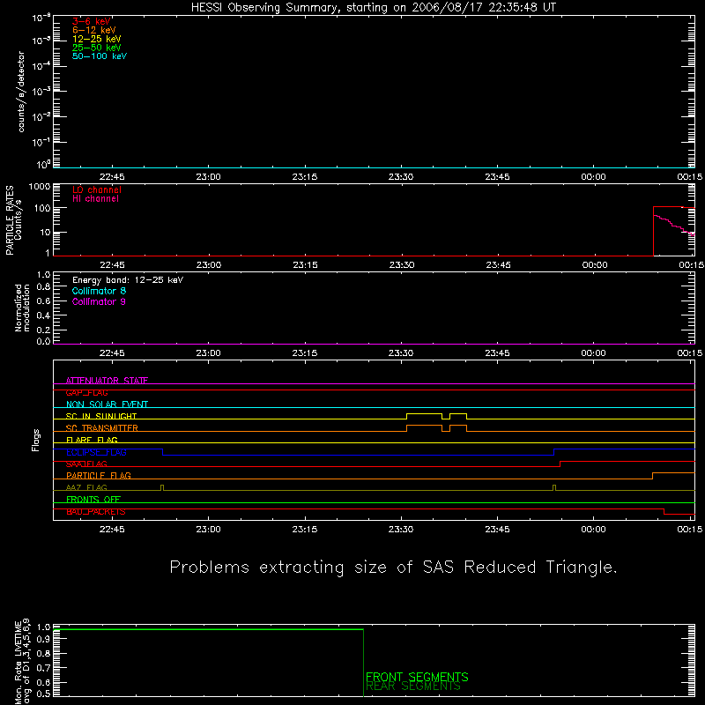Image resolution: width=705 pixels, height=705 pixels.
Task: Click the second A47_FLAG spike
Action: [554, 487]
